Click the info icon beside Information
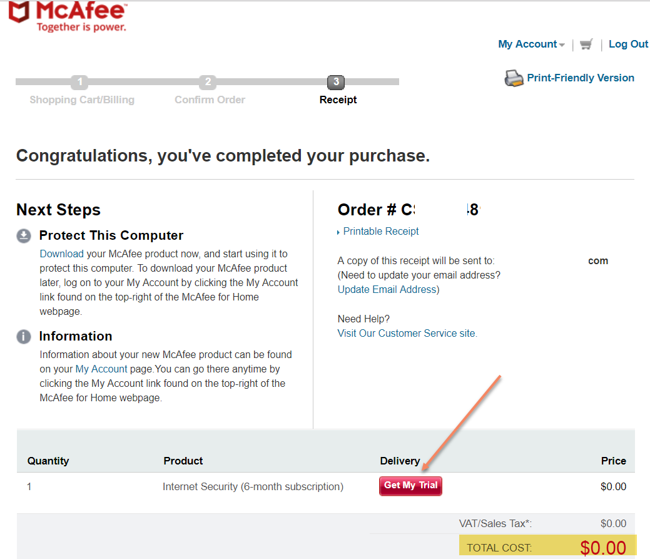The height and width of the screenshot is (559, 650). tap(24, 336)
